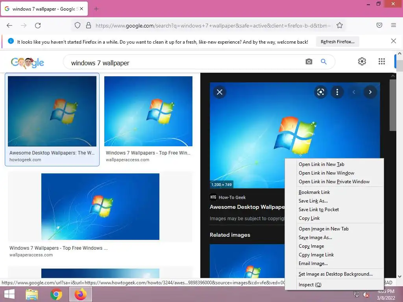403x302 pixels.
Task: Click the preview panel scrollbar thumb
Action: (392, 105)
